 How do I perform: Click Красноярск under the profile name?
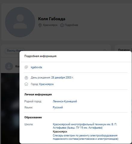click(50, 25)
